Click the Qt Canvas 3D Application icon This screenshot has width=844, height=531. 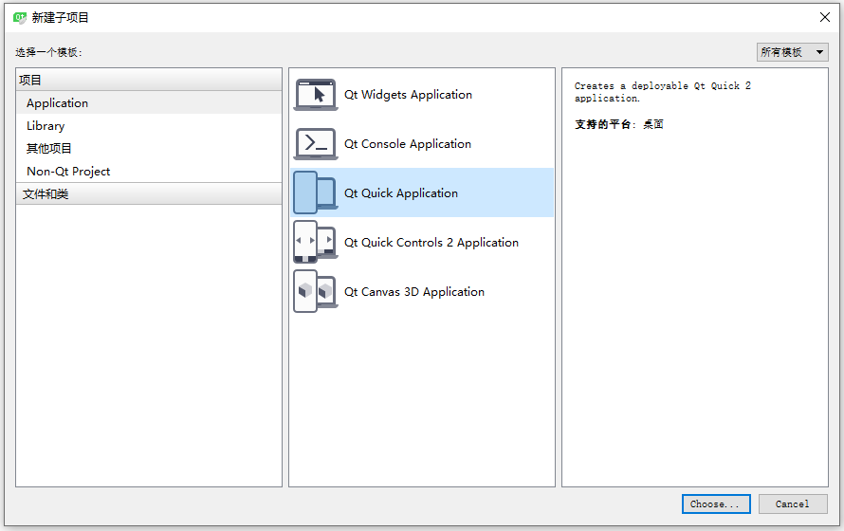click(x=316, y=292)
